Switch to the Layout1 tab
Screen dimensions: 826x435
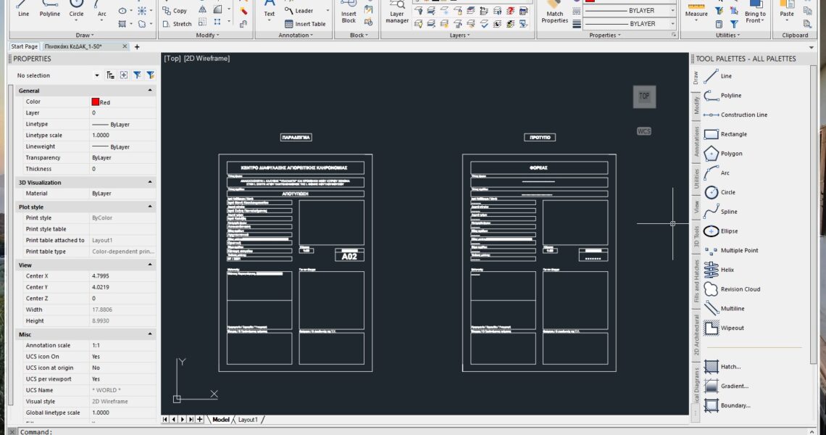[247, 420]
